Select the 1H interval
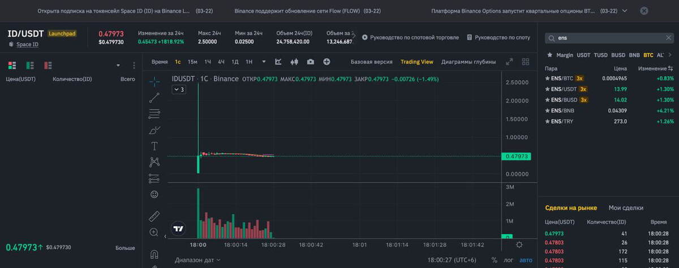The image size is (679, 268). (208, 61)
